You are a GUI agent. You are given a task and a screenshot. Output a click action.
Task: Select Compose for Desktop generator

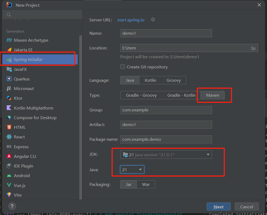click(40, 118)
